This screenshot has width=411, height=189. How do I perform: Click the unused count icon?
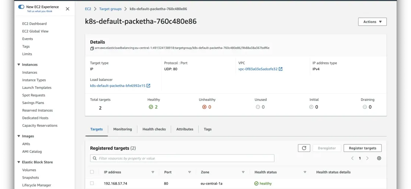[x=258, y=107]
